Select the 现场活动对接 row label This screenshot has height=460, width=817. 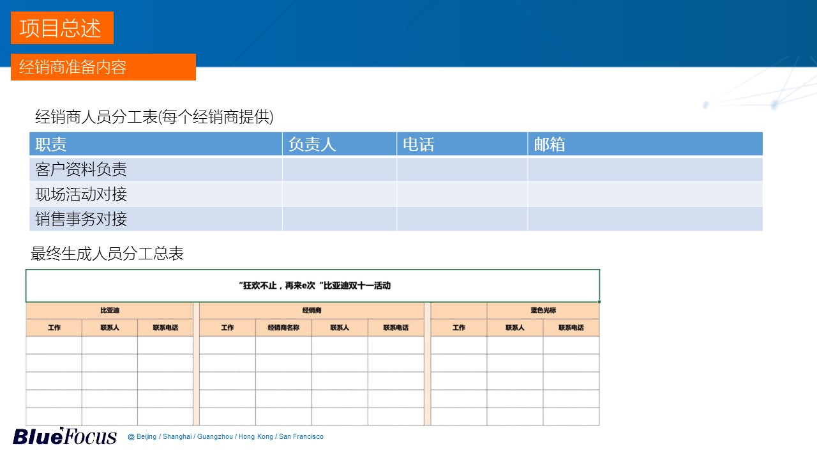coord(156,194)
